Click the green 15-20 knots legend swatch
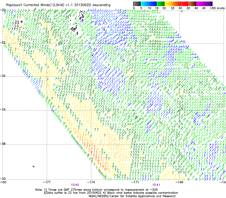The width and height of the screenshot is (226, 198). pos(161,4)
